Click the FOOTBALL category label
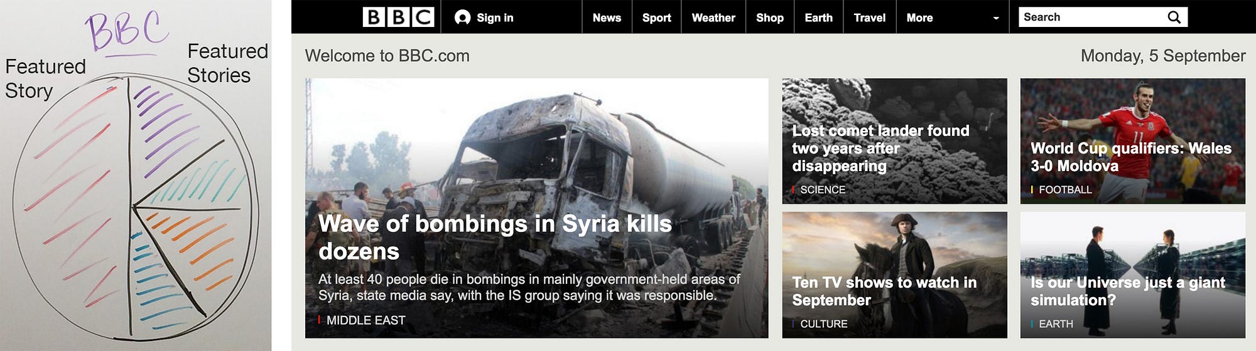Viewport: 1256px width, 351px height. point(1065,190)
